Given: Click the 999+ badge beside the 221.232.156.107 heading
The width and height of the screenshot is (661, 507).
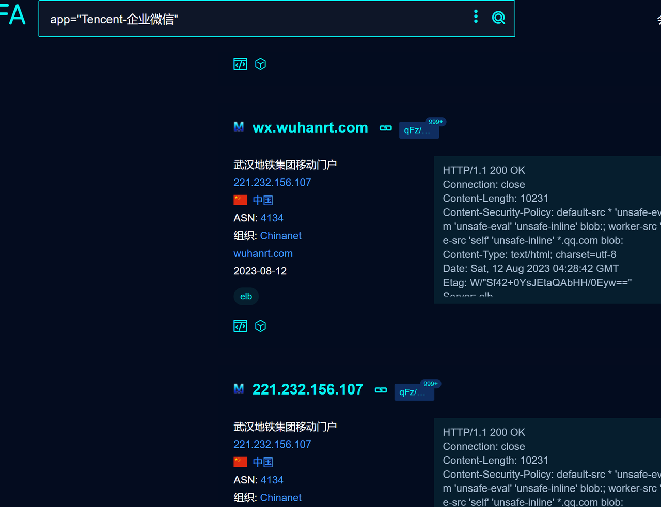Looking at the screenshot, I should coord(430,384).
